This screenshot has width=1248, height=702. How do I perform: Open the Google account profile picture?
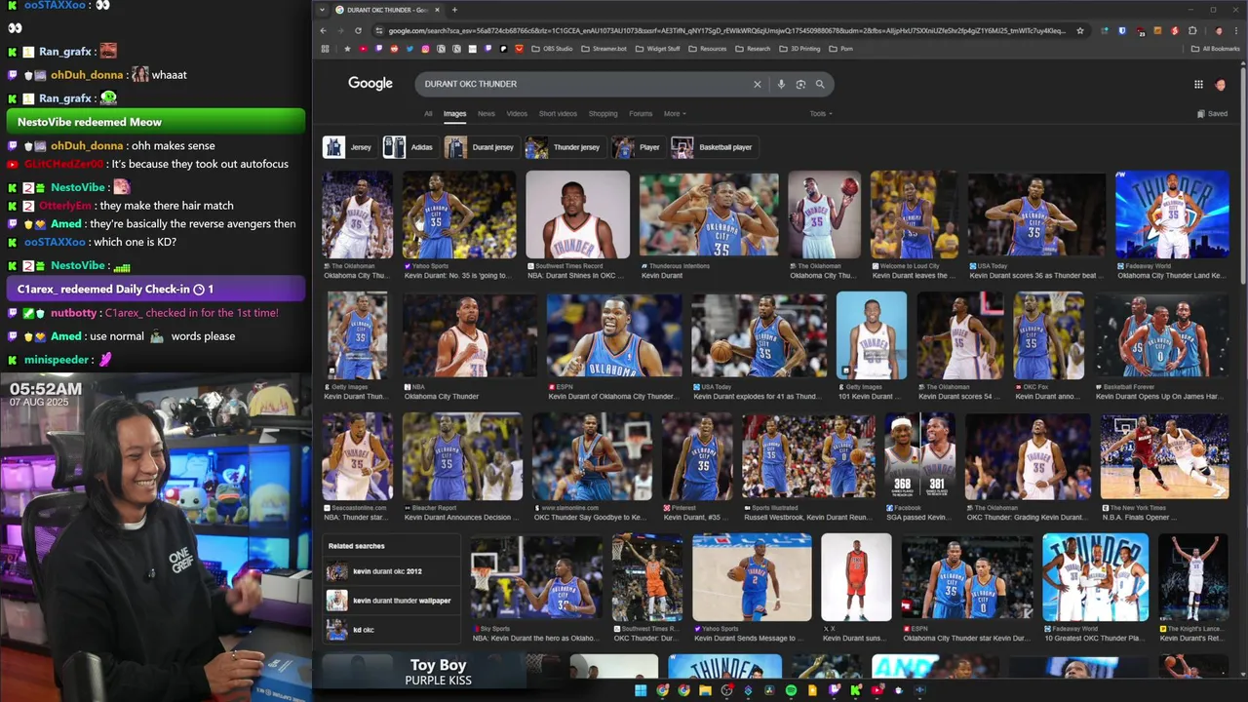tap(1220, 84)
